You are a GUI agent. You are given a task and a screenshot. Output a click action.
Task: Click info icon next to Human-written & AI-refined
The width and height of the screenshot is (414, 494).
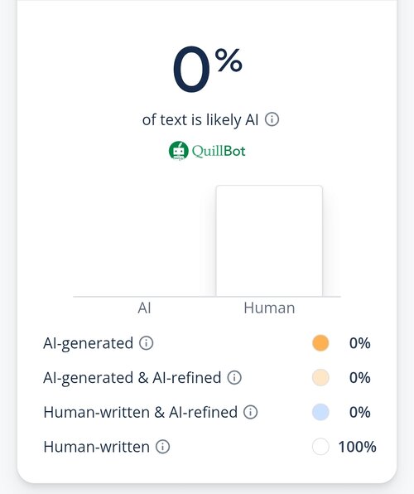tap(251, 412)
